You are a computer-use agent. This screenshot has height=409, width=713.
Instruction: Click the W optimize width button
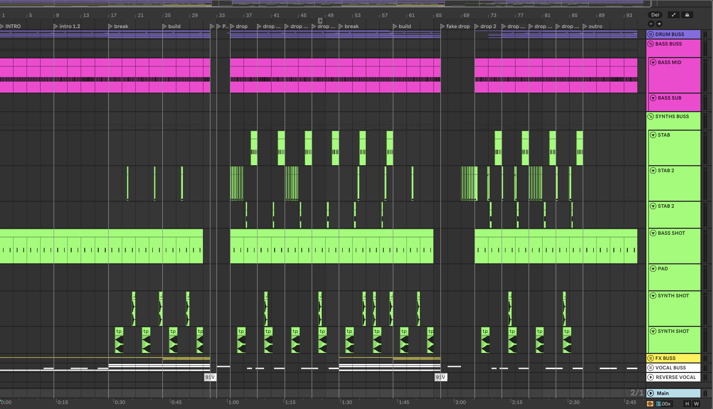coord(696,404)
